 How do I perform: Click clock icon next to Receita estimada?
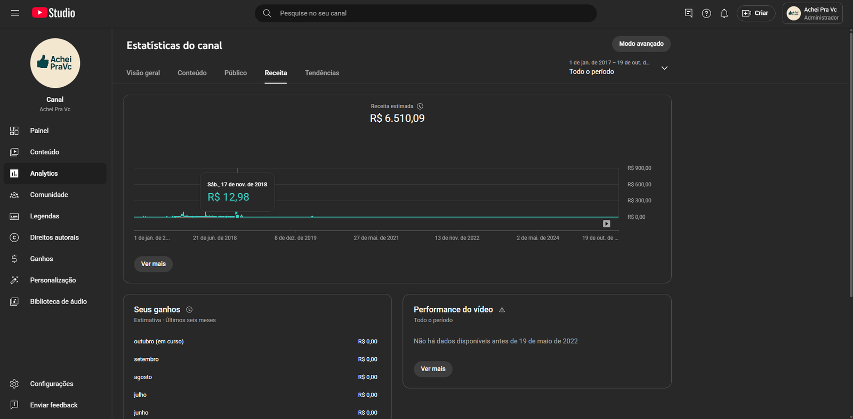pyautogui.click(x=420, y=106)
